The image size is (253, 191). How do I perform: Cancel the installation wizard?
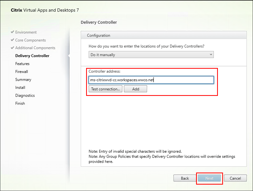tap(235, 178)
